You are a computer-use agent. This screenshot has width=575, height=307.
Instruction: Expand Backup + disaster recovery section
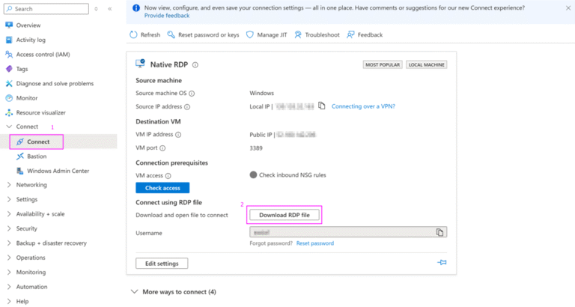pyautogui.click(x=9, y=243)
